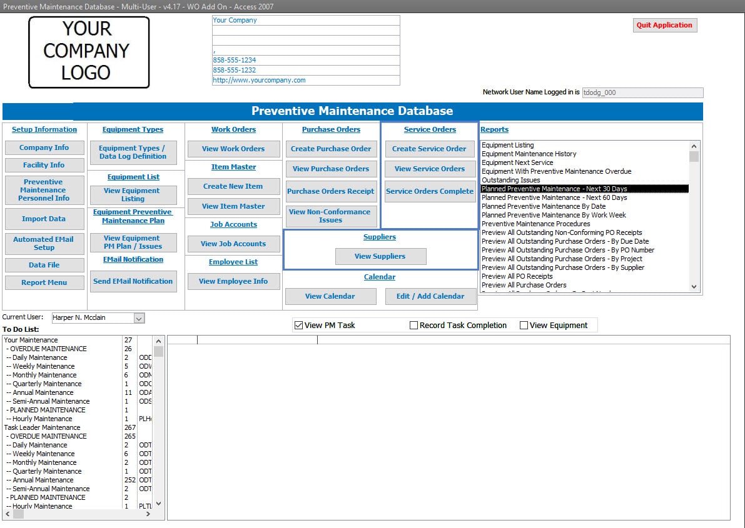Open the Facility Info form
This screenshot has height=528, width=745.
click(x=44, y=165)
